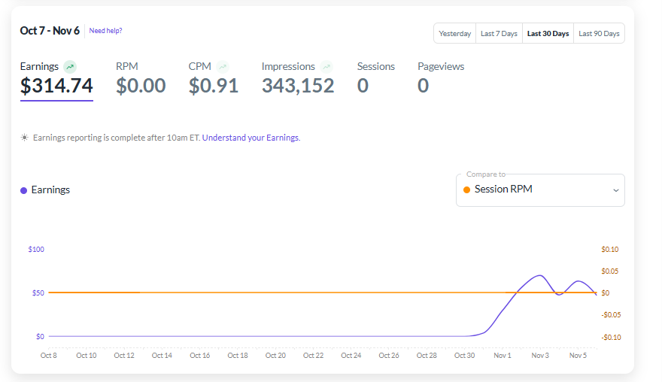Screen dimensions: 662x382
Task: Open Understand your Earnings link
Action: (x=251, y=138)
